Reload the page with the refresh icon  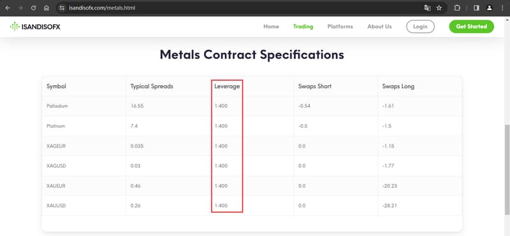(x=33, y=8)
